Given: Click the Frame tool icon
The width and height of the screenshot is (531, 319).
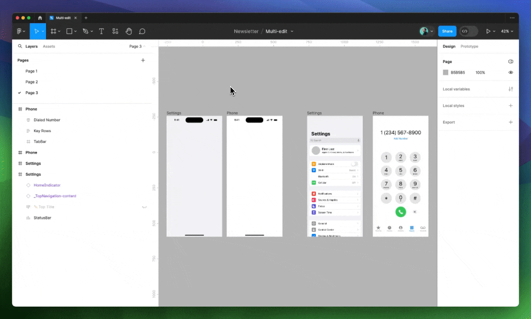Looking at the screenshot, I should pos(54,31).
